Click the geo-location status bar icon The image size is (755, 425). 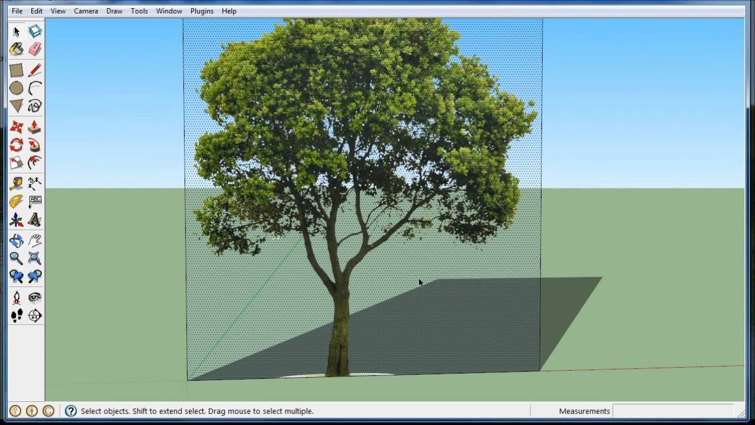15,411
